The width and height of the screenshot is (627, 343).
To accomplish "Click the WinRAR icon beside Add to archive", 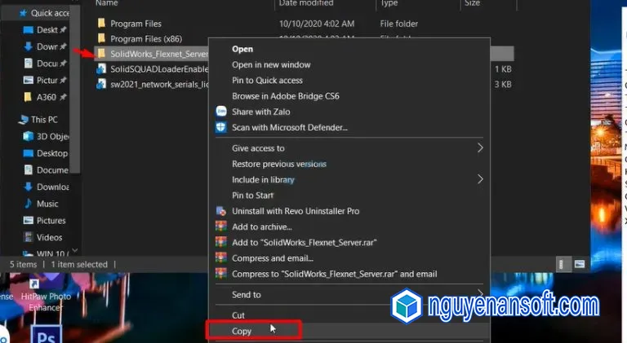I will (220, 226).
